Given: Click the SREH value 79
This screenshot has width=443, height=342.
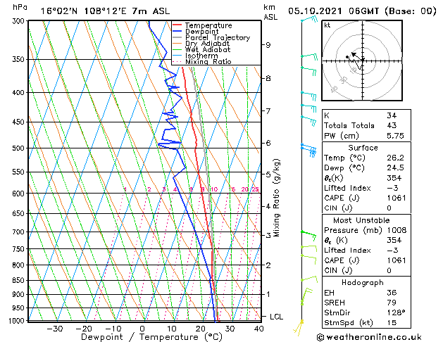Looking at the screenshot, I should point(392,303).
